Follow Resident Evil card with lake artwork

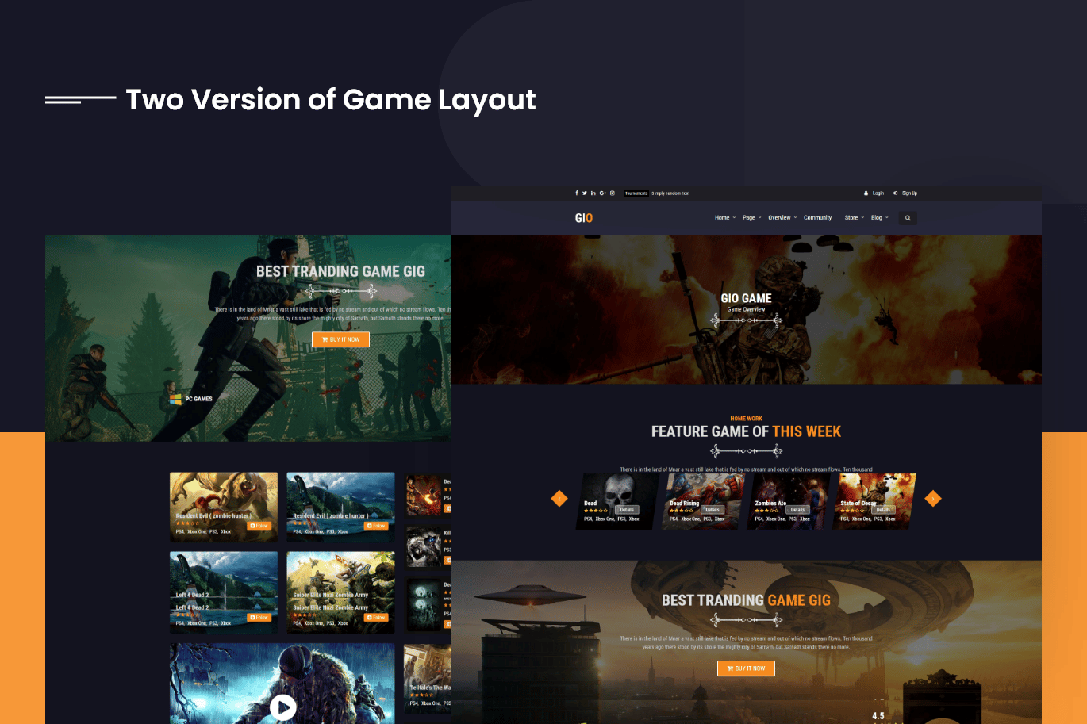pos(376,526)
